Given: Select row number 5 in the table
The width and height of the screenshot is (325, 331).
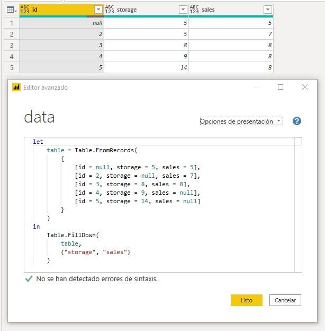Looking at the screenshot, I should point(12,68).
